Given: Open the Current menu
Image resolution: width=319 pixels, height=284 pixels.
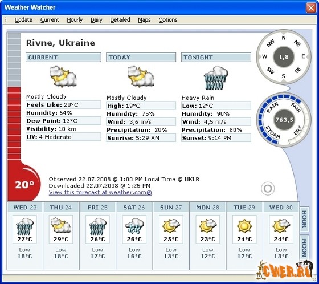Looking at the screenshot, I should point(50,20).
